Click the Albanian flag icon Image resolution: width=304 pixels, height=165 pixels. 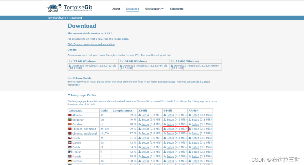point(70,115)
